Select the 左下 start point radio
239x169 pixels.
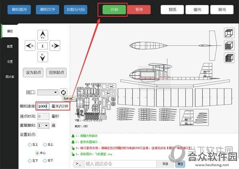[x=30, y=161]
